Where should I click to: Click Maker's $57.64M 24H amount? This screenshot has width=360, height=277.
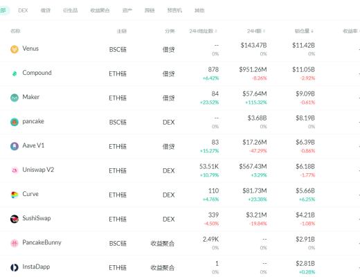click(x=255, y=93)
